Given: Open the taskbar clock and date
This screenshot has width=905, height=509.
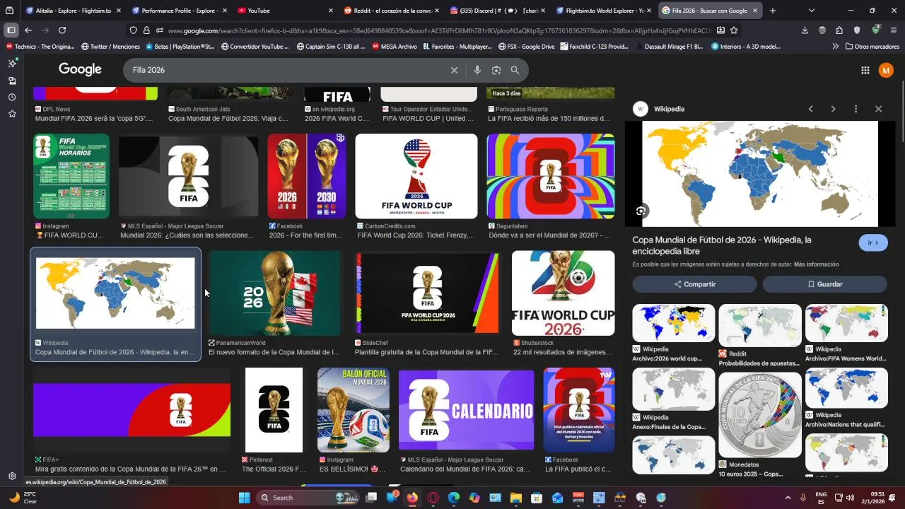Looking at the screenshot, I should [x=873, y=497].
